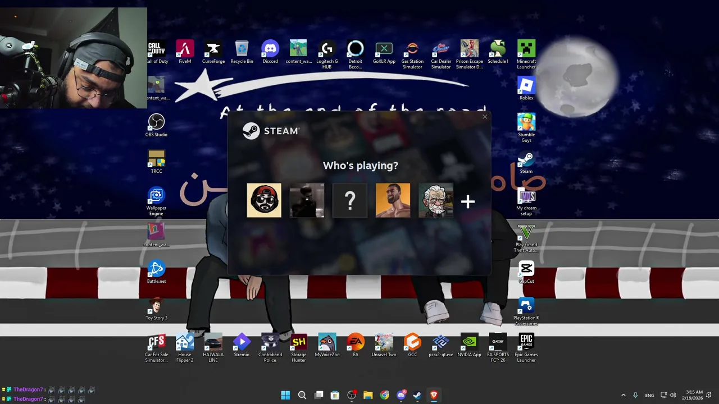Open the Wallpaper Engine shortcut
The height and width of the screenshot is (404, 719).
coord(156,201)
